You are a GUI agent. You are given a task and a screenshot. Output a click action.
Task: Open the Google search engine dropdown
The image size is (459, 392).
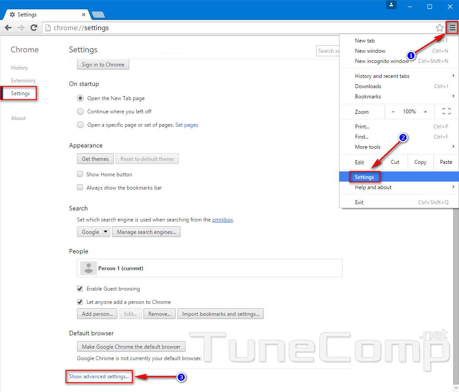(x=93, y=232)
